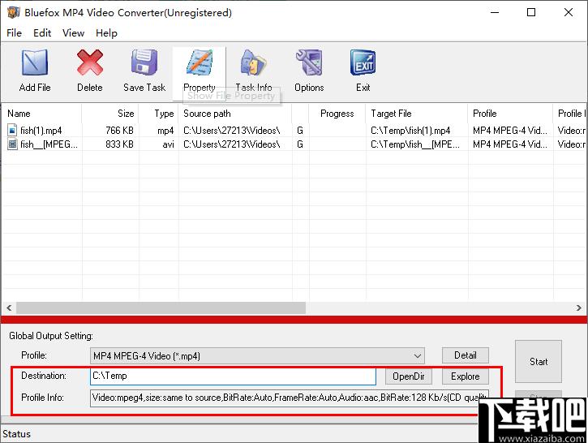Maximize the Bluefox converter window

pos(531,12)
